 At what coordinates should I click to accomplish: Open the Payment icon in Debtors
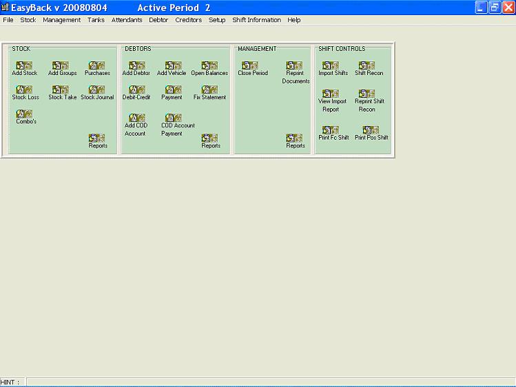[x=174, y=90]
